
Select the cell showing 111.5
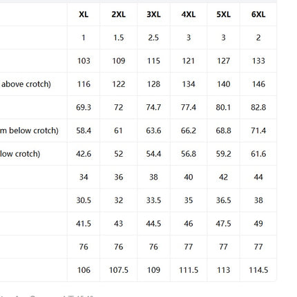(x=189, y=270)
